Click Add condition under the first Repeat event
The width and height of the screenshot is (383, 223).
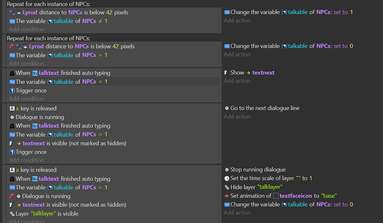tap(26, 29)
